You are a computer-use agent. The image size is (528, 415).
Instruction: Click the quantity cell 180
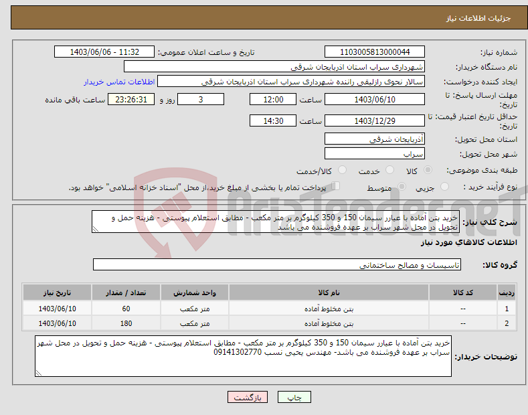[126, 323]
